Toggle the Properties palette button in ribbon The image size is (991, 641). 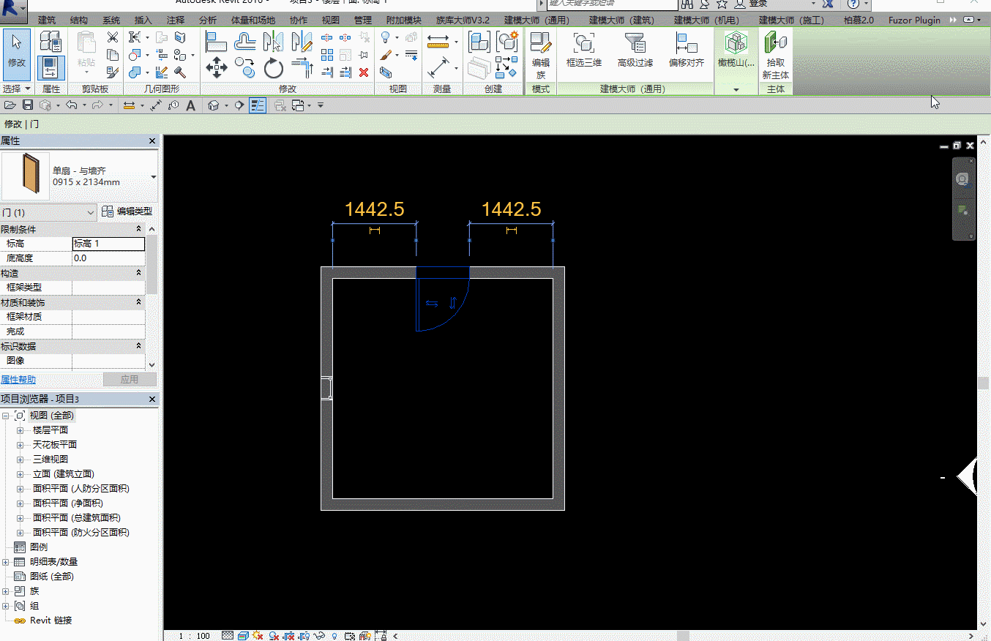pos(51,67)
